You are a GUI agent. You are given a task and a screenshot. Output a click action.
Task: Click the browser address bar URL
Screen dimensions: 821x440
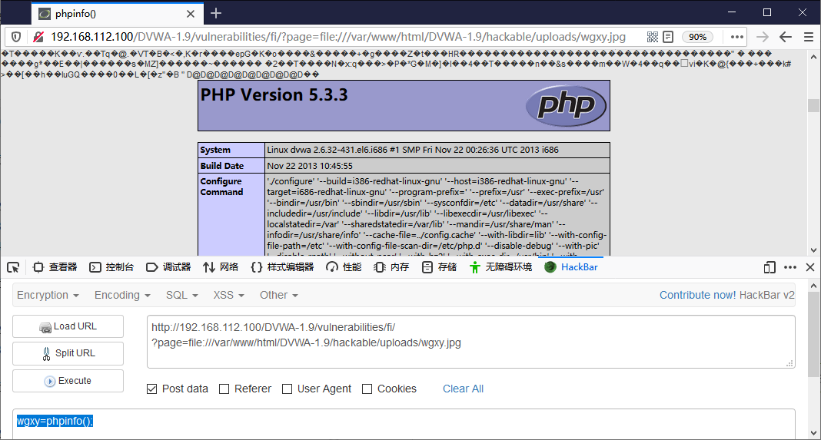pos(338,37)
